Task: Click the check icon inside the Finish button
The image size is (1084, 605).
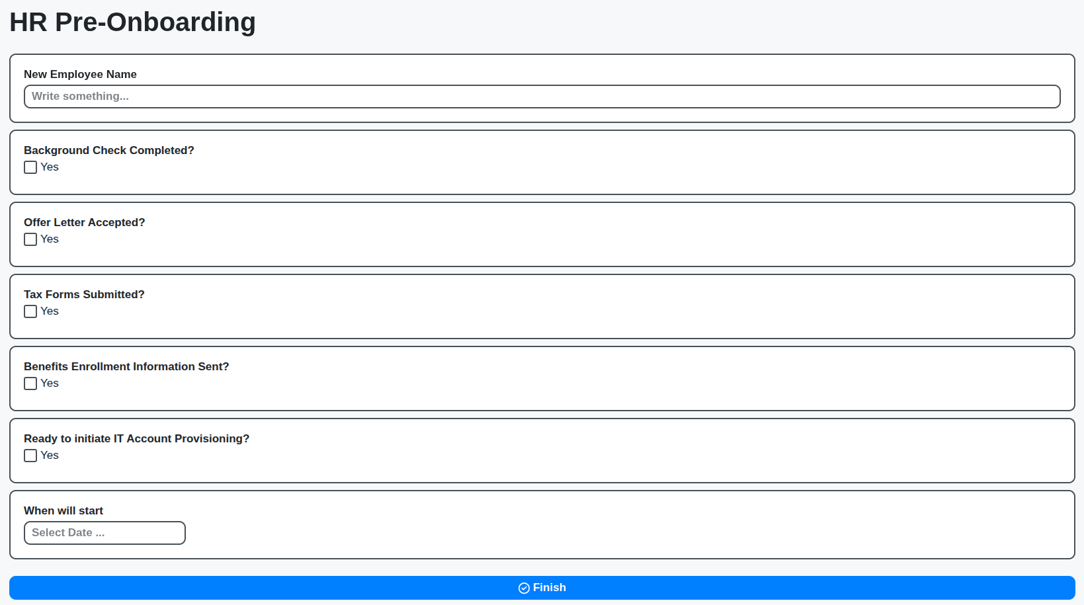Action: [523, 588]
